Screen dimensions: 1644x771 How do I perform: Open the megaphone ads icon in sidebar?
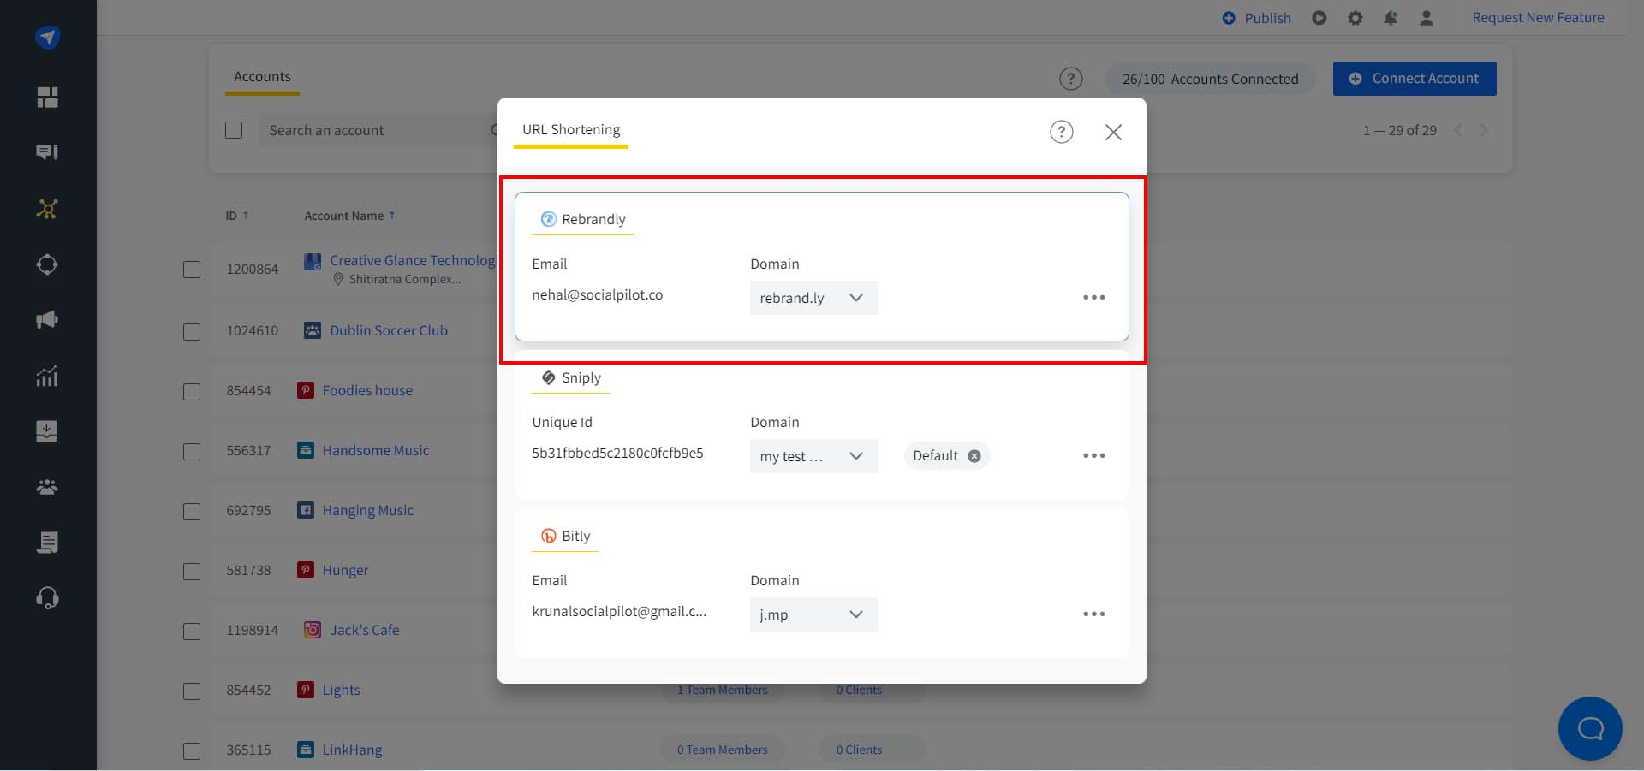(47, 320)
